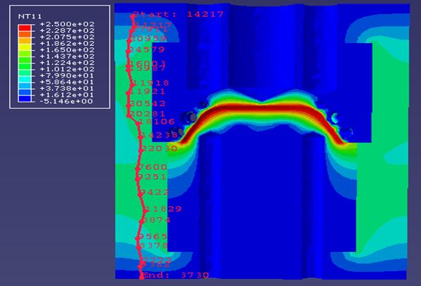
Task: Pick path node label 9422
Action: 154,192
